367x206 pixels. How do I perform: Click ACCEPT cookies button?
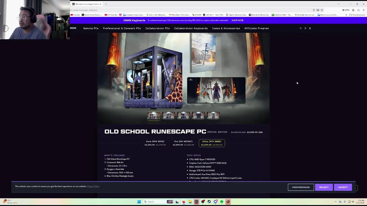[343, 187]
